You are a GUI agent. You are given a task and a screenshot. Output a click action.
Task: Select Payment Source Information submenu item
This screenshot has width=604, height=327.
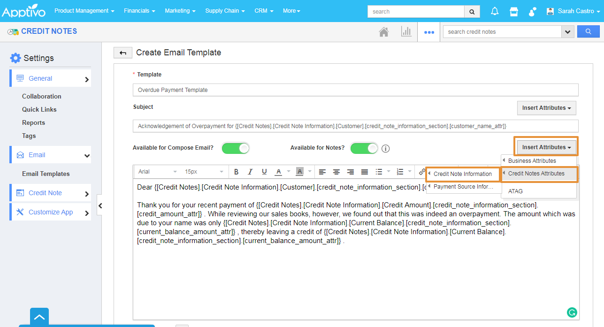pos(464,187)
